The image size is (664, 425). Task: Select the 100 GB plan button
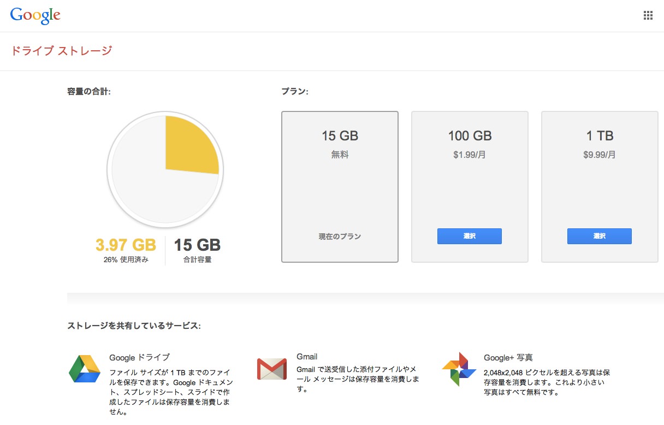(x=470, y=236)
